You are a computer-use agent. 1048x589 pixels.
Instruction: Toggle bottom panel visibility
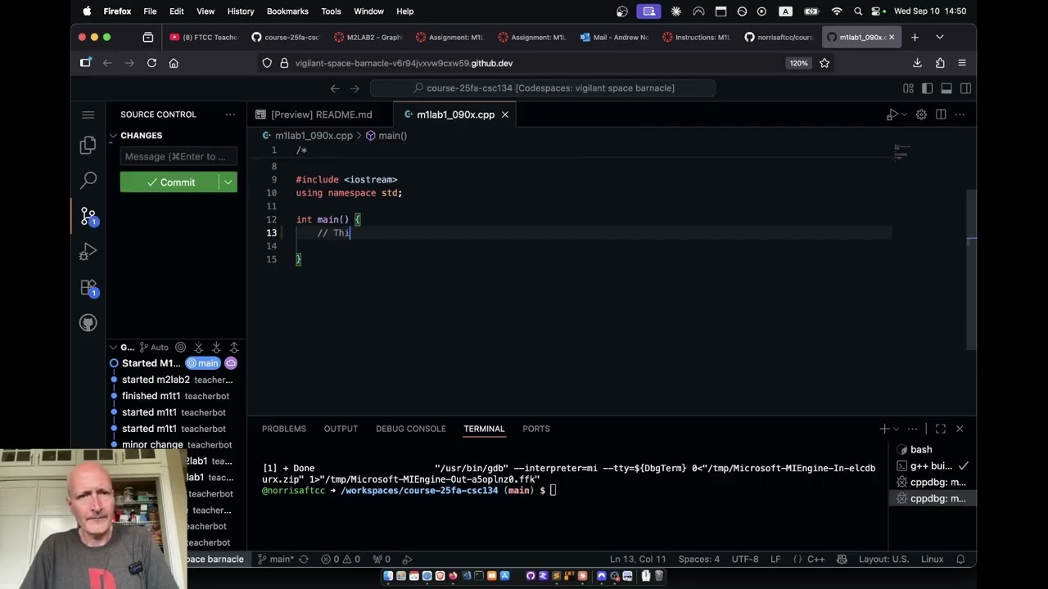coord(946,88)
